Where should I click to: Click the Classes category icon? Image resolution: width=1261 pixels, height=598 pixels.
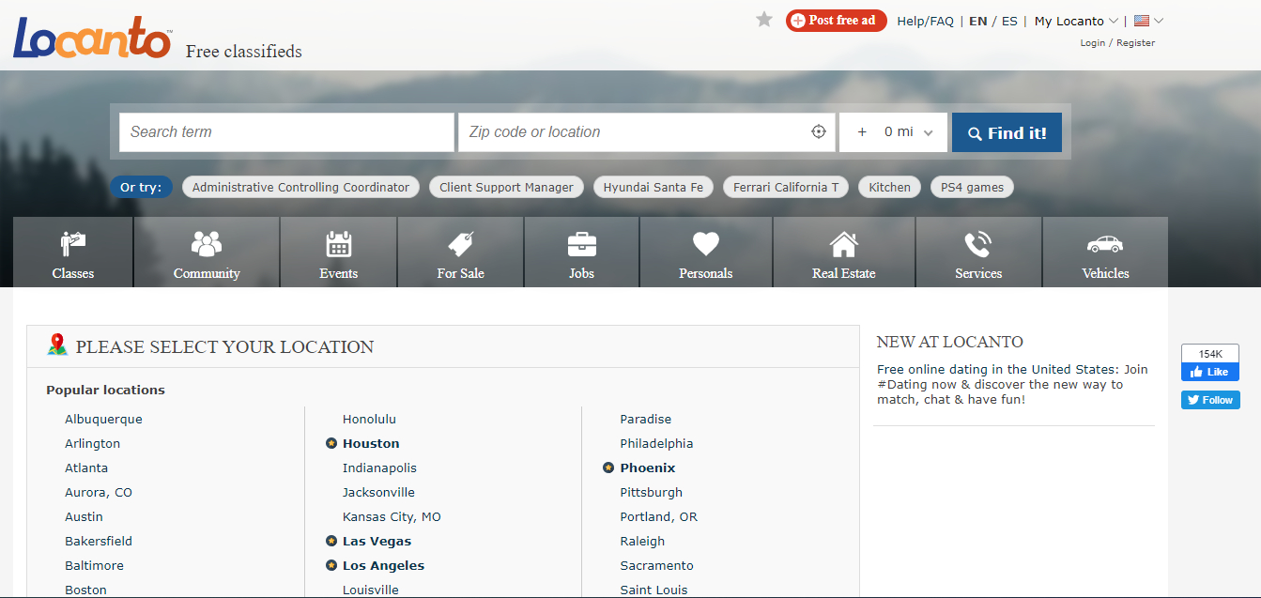73,244
